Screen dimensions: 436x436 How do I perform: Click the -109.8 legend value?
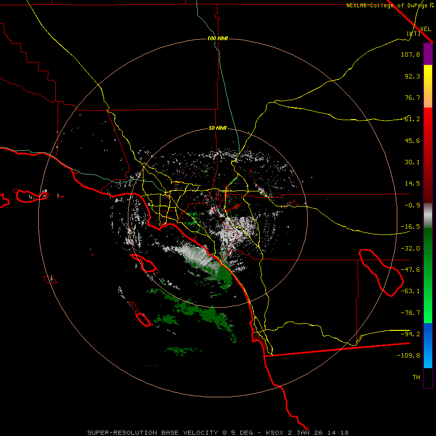[408, 356]
